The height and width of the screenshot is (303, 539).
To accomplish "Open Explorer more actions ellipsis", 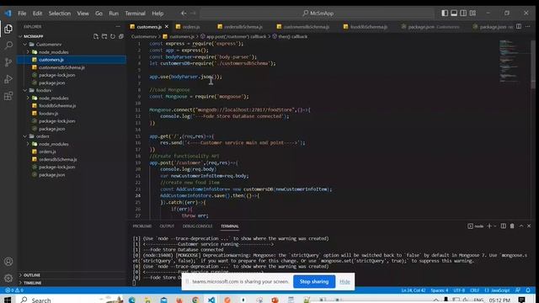I will coord(118,26).
